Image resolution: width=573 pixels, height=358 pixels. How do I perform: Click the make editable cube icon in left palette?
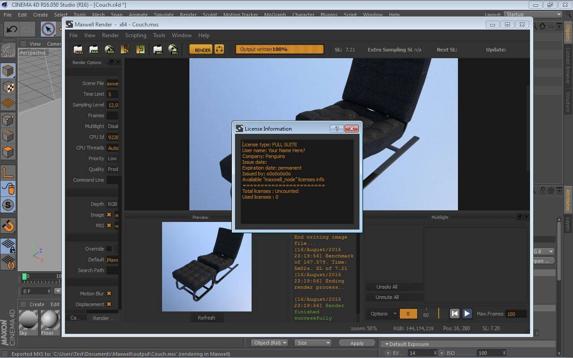pyautogui.click(x=8, y=71)
